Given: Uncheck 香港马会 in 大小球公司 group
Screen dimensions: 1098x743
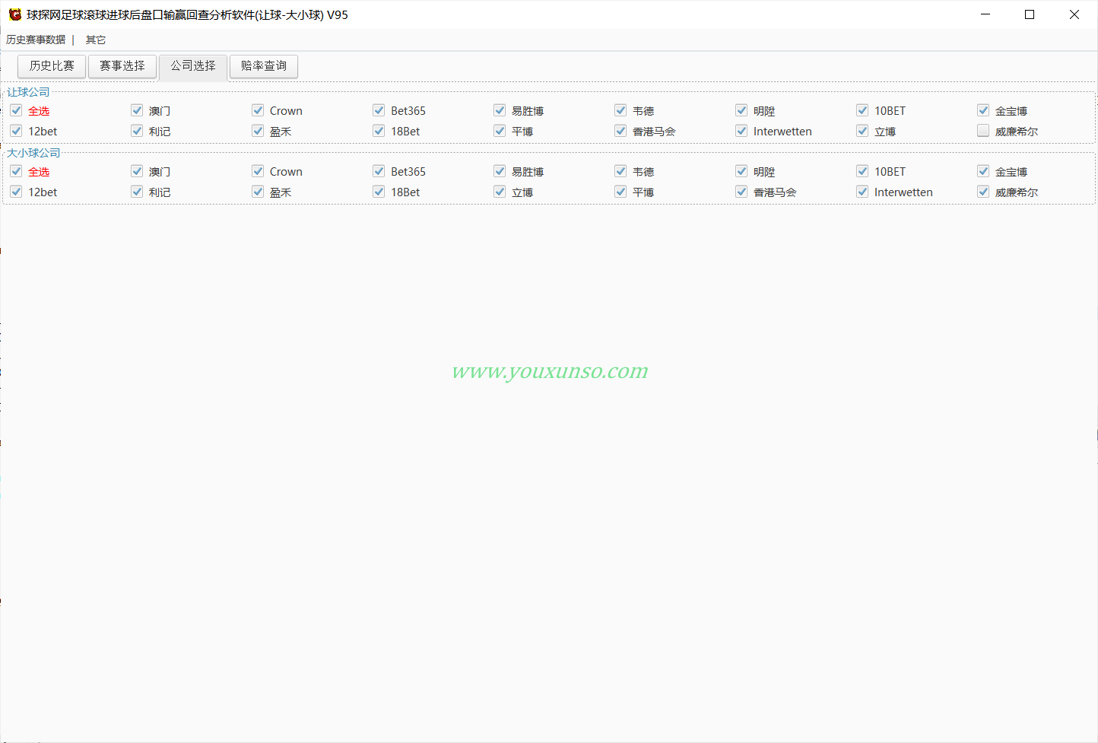Looking at the screenshot, I should (741, 192).
